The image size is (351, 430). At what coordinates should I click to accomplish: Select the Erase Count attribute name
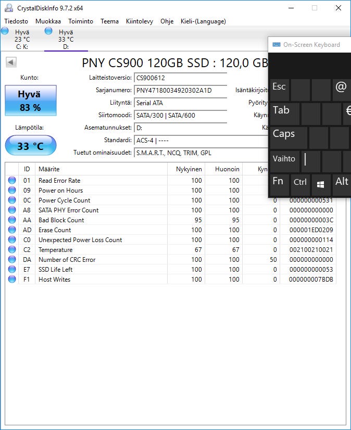[55, 230]
